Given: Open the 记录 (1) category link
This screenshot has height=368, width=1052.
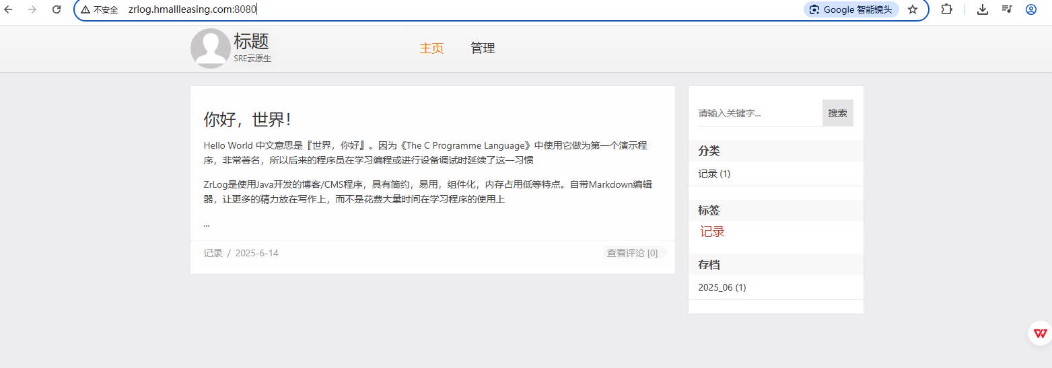Looking at the screenshot, I should pyautogui.click(x=714, y=174).
